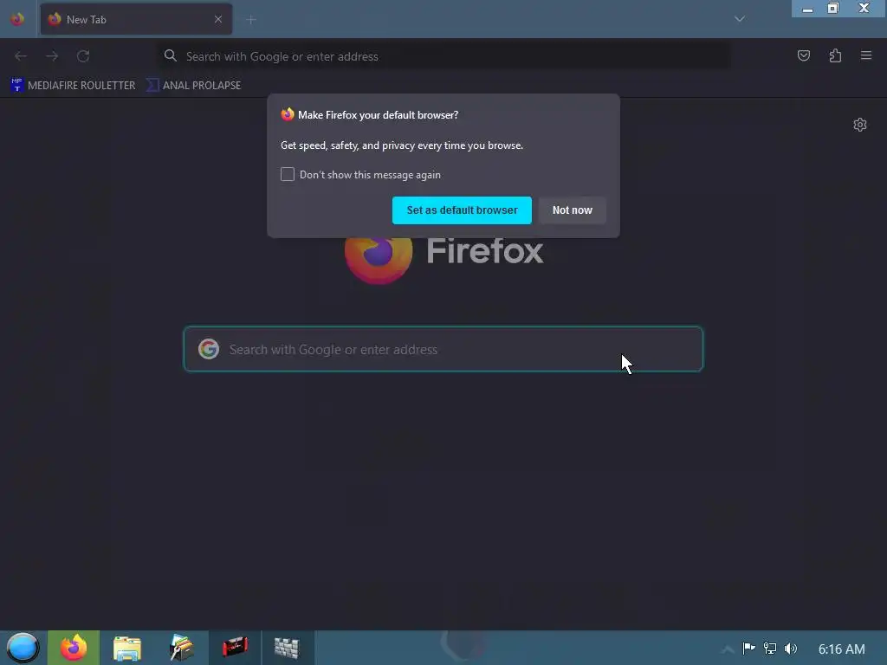Open the volume speaker tray icon
887x665 pixels.
pyautogui.click(x=791, y=649)
